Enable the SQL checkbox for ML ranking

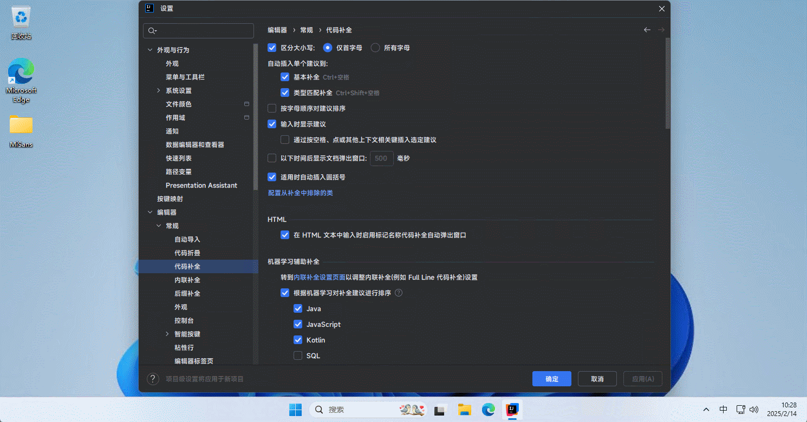pyautogui.click(x=298, y=356)
